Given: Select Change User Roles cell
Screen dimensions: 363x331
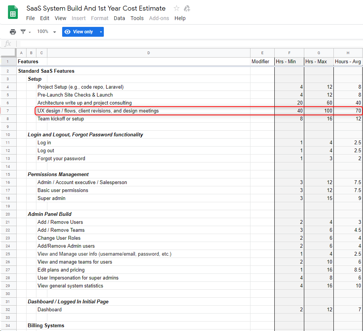Looking at the screenshot, I should click(59, 238).
